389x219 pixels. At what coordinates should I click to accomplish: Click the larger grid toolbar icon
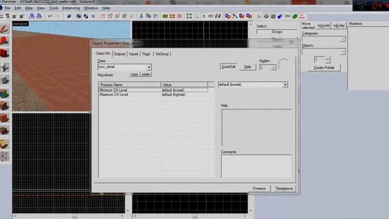pos(22,16)
